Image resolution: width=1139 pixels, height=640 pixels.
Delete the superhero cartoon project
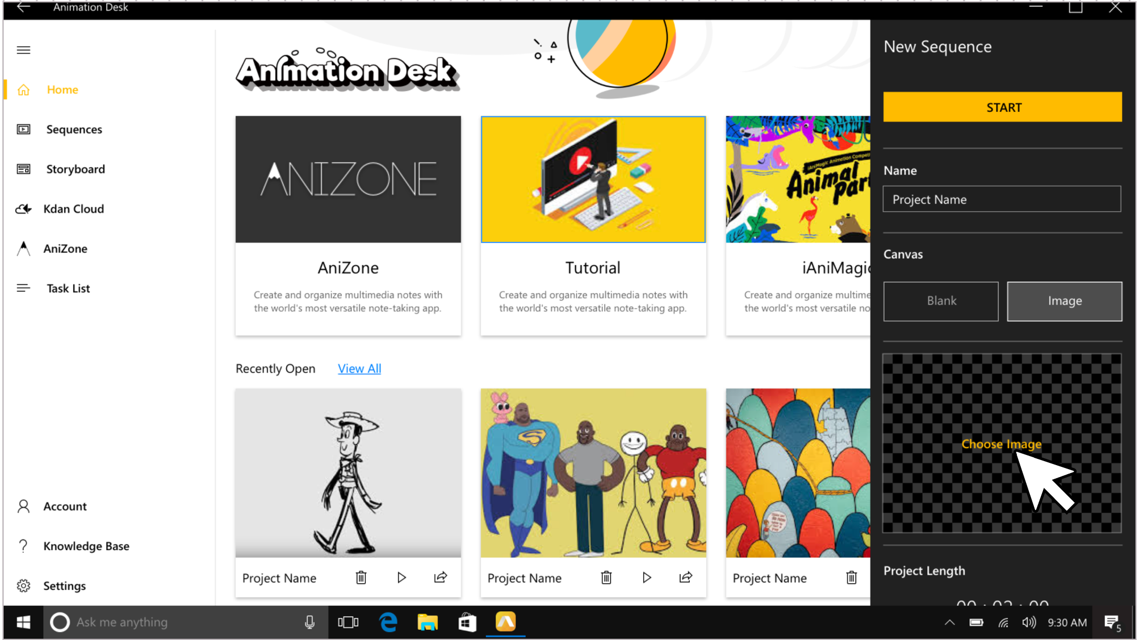(606, 578)
